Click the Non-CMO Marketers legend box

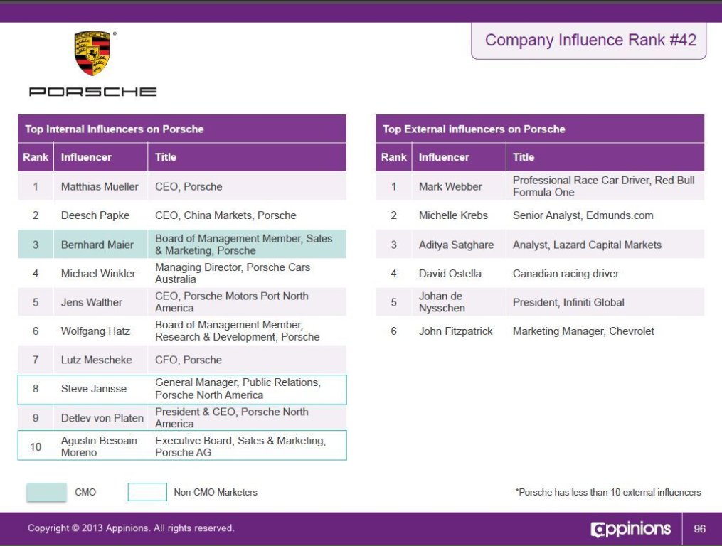click(147, 492)
